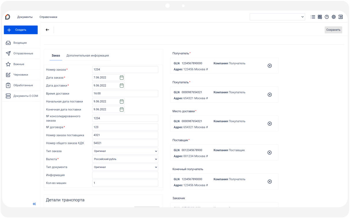This screenshot has width=350, height=218.
Task: Remove the Получатель company entry
Action: pyautogui.click(x=270, y=66)
